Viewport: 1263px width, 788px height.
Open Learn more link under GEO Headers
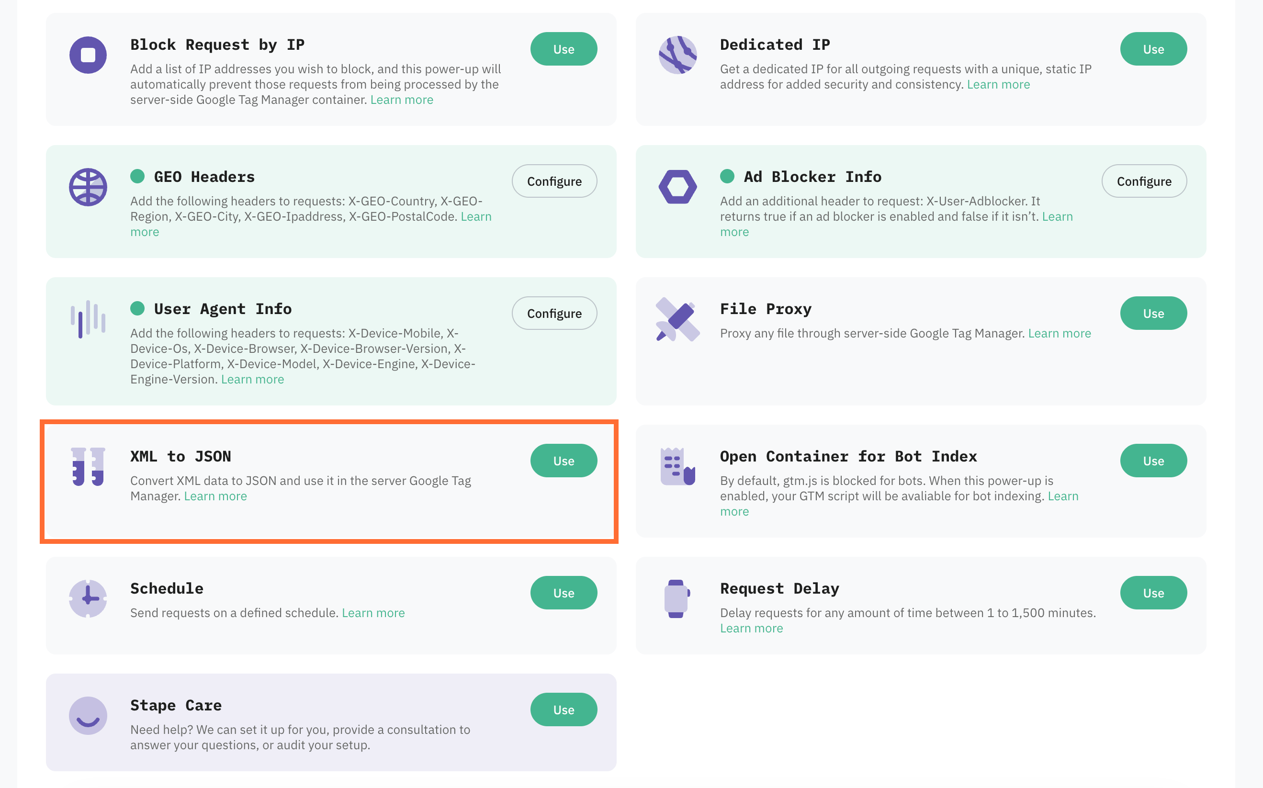coord(476,216)
